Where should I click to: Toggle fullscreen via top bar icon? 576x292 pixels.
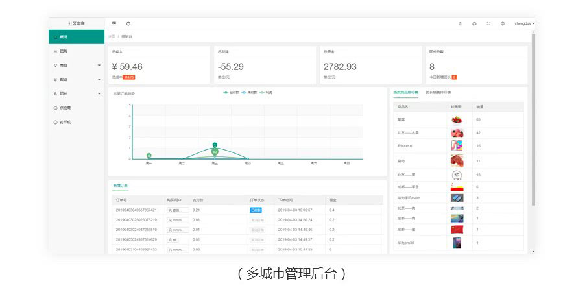[488, 23]
